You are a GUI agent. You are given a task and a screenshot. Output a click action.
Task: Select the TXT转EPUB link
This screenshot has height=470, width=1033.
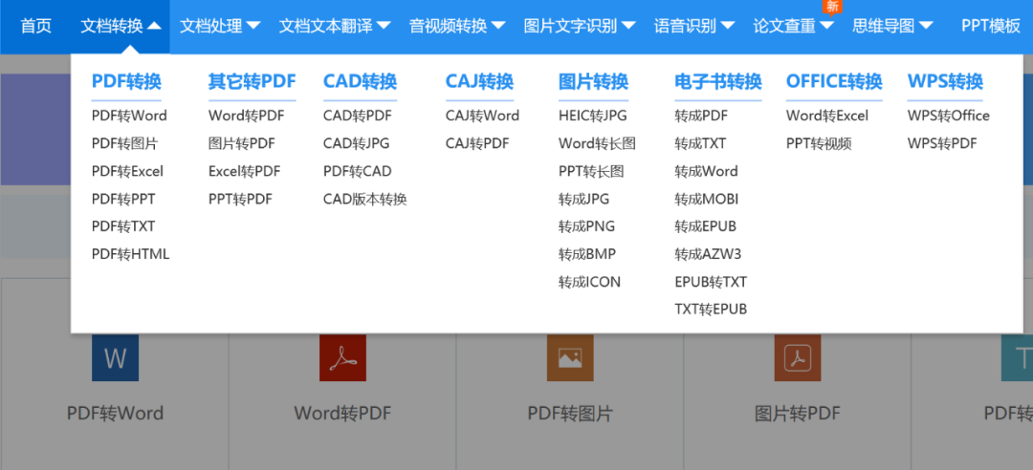point(711,310)
